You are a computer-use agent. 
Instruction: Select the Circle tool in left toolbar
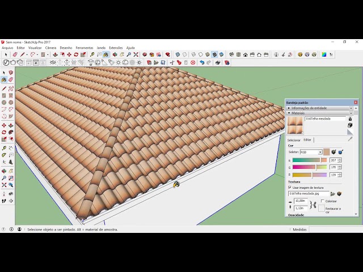click(x=4, y=103)
